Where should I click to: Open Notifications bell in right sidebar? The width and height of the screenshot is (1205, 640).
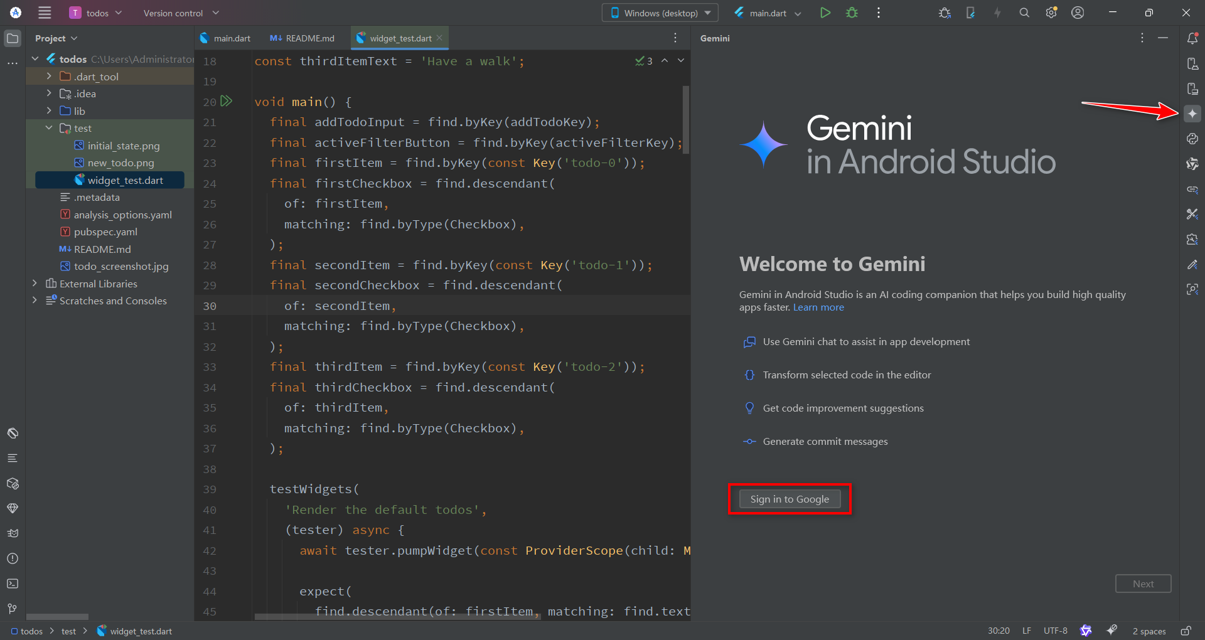pos(1192,38)
